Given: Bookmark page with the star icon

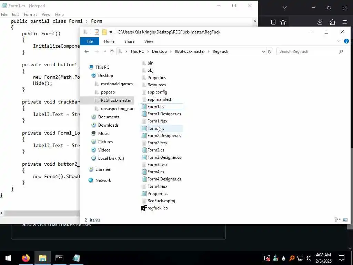Looking at the screenshot, I should (x=283, y=22).
